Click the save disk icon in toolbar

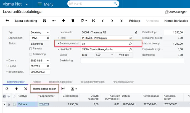[44, 21]
